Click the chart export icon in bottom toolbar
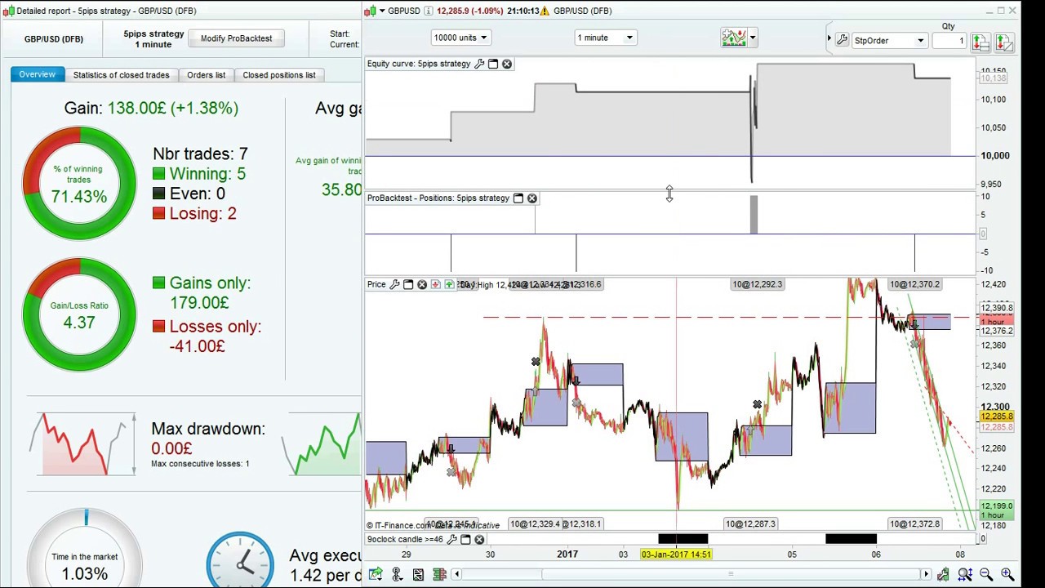This screenshot has height=588, width=1045. tap(376, 575)
